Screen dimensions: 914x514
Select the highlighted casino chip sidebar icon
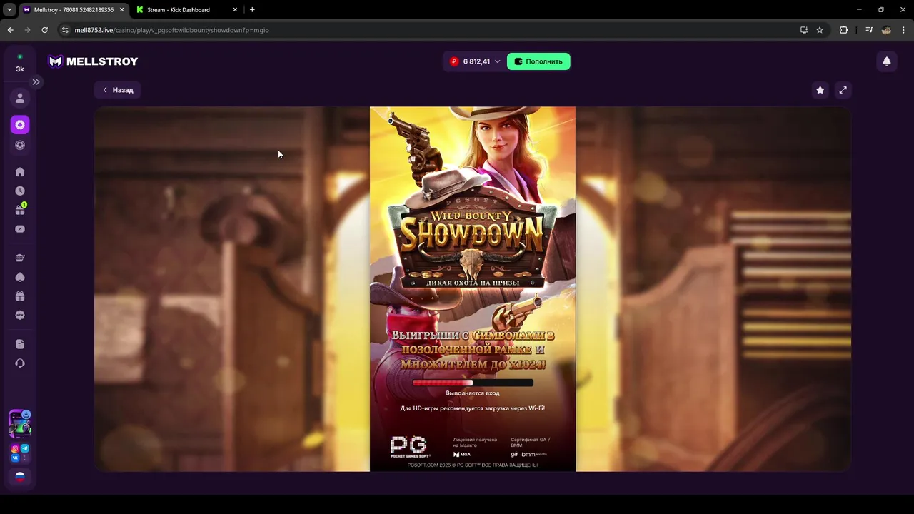point(20,125)
